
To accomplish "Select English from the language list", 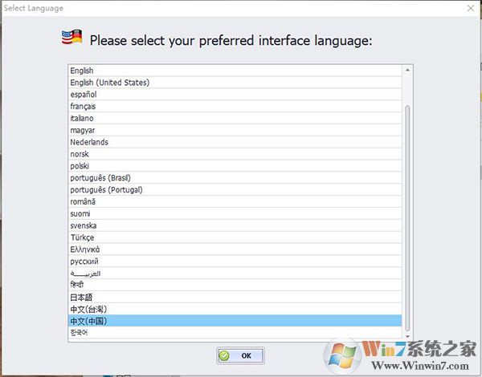I will (x=235, y=71).
